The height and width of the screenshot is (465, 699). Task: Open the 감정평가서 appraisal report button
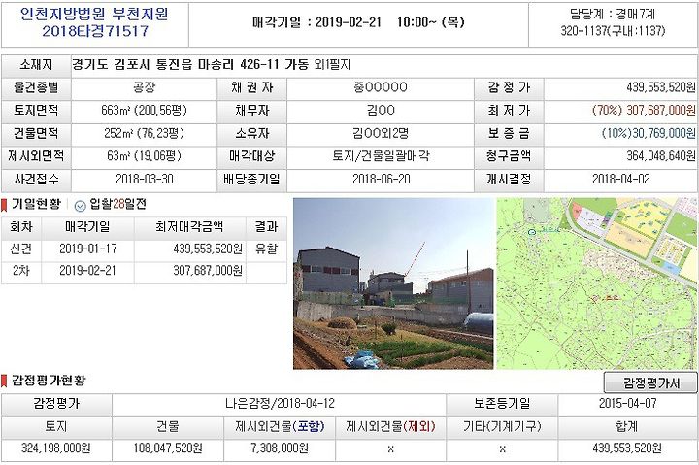(x=650, y=382)
